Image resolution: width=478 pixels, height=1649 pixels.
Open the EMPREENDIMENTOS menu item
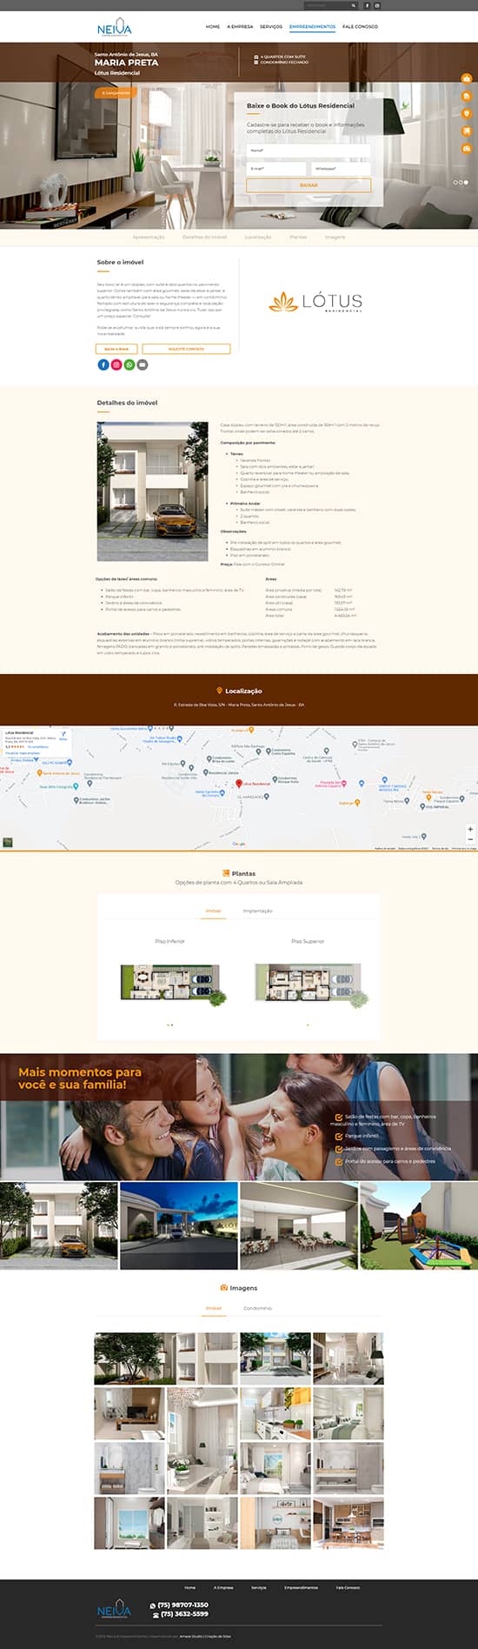coord(312,27)
